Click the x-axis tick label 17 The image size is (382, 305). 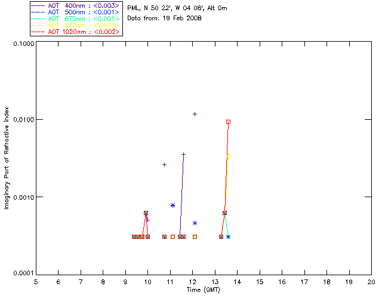coord(304,282)
